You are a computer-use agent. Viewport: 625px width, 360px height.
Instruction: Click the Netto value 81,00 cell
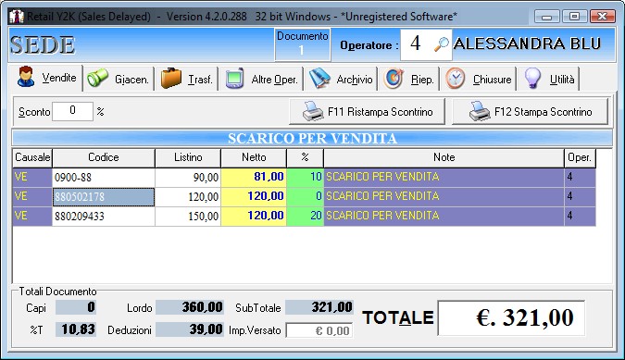pyautogui.click(x=254, y=177)
